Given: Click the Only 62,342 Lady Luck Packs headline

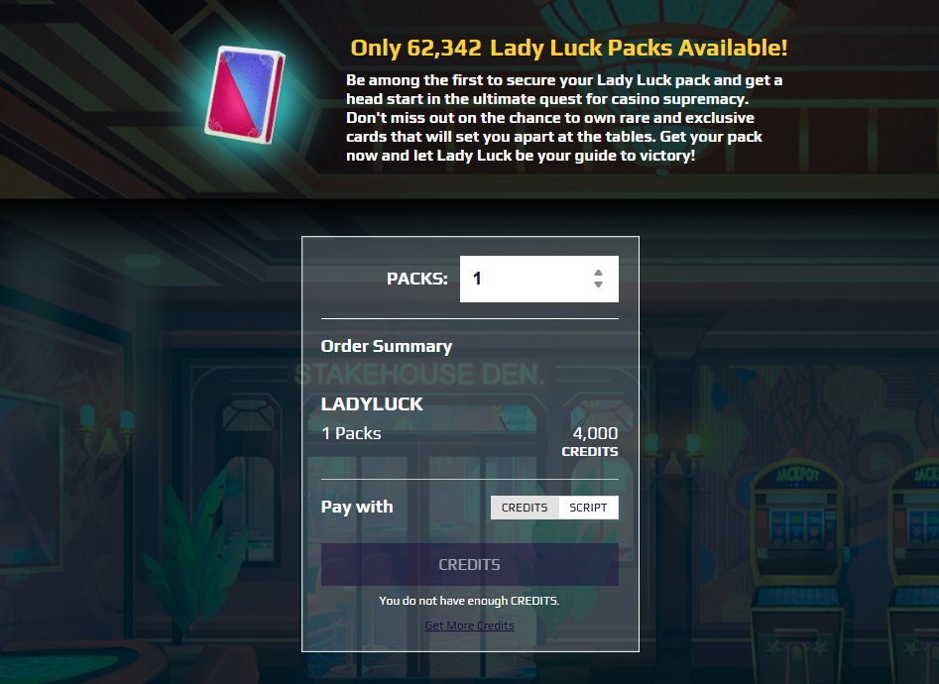Looking at the screenshot, I should [568, 48].
